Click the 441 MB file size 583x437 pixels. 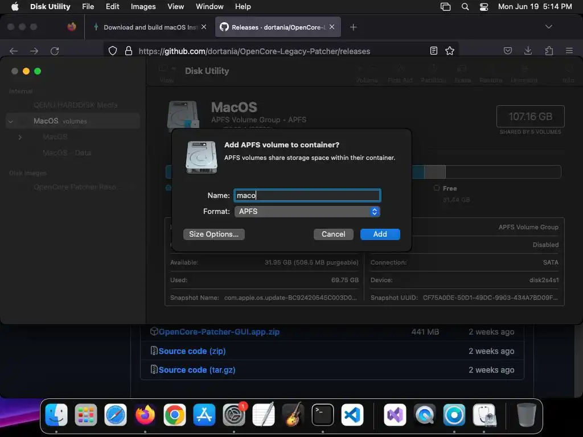(425, 332)
